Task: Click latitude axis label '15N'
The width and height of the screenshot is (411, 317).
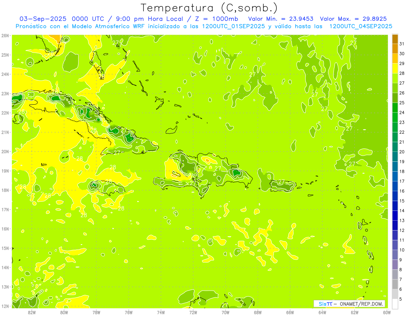Action: [x=5, y=248]
